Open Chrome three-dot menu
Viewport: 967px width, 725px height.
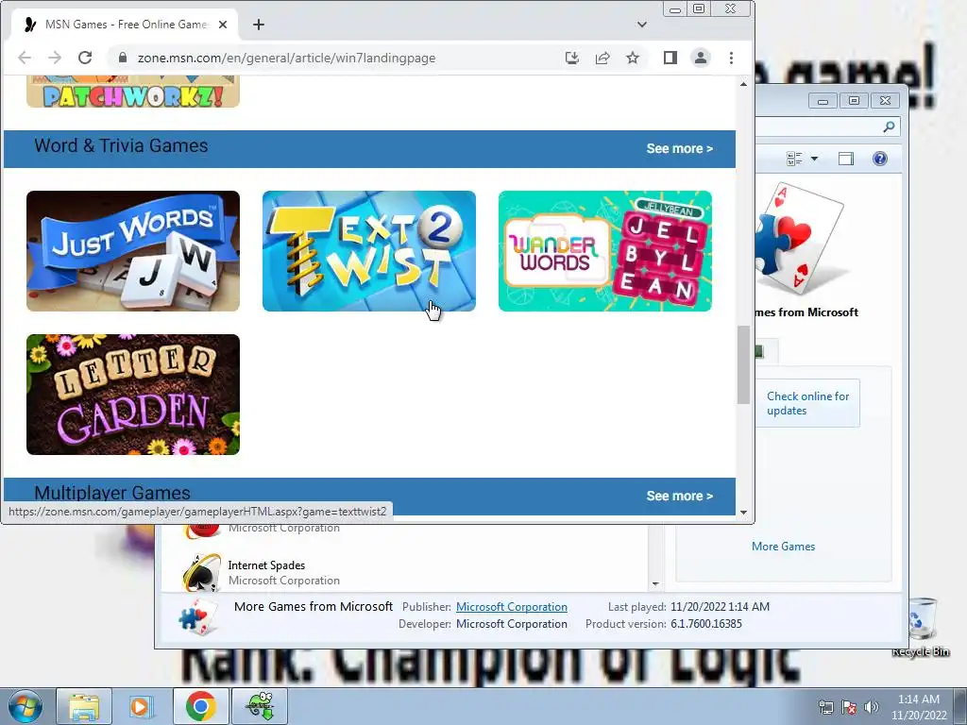pyautogui.click(x=732, y=58)
